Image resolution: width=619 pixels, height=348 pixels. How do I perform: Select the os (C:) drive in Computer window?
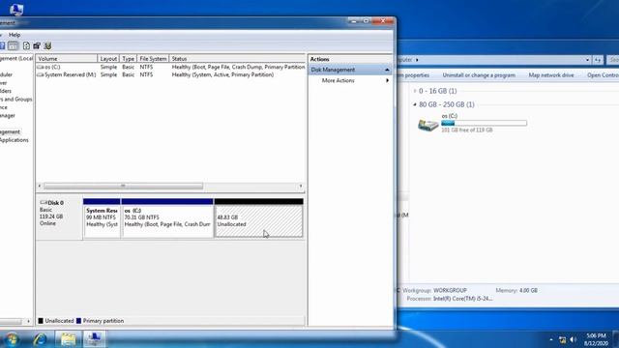click(x=472, y=123)
